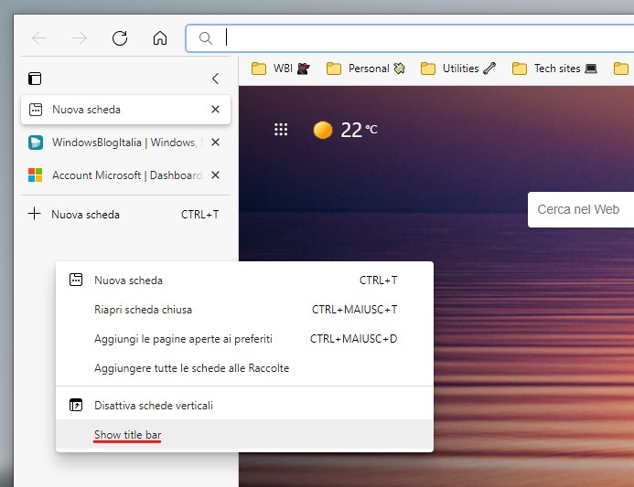
Task: Open the app launcher grid icon
Action: [x=281, y=130]
